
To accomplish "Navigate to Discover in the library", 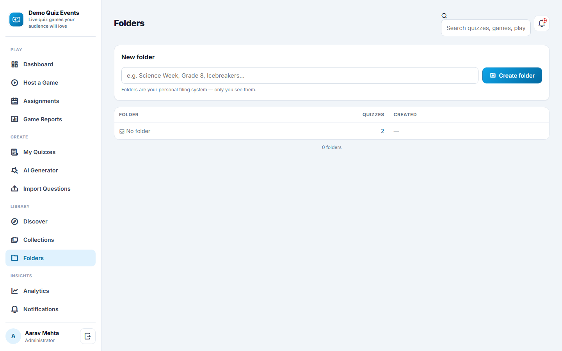I will point(50,222).
